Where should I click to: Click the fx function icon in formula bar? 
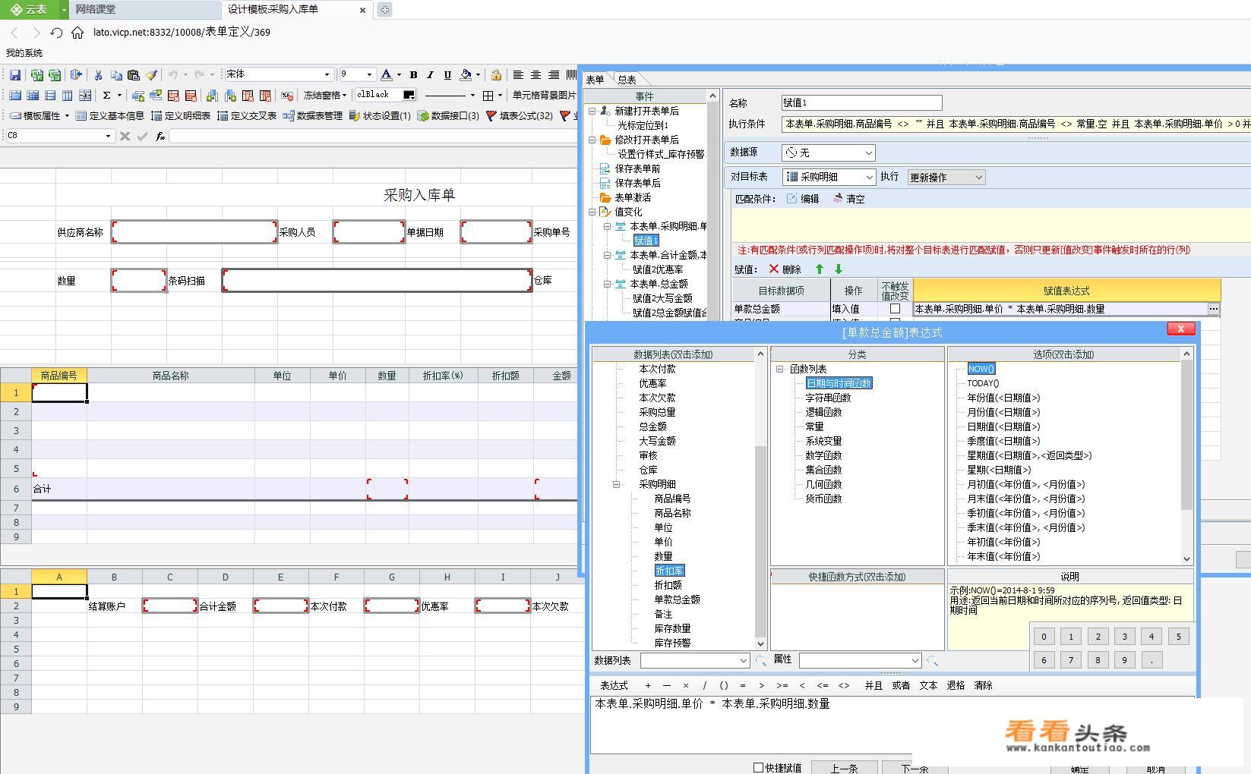160,136
